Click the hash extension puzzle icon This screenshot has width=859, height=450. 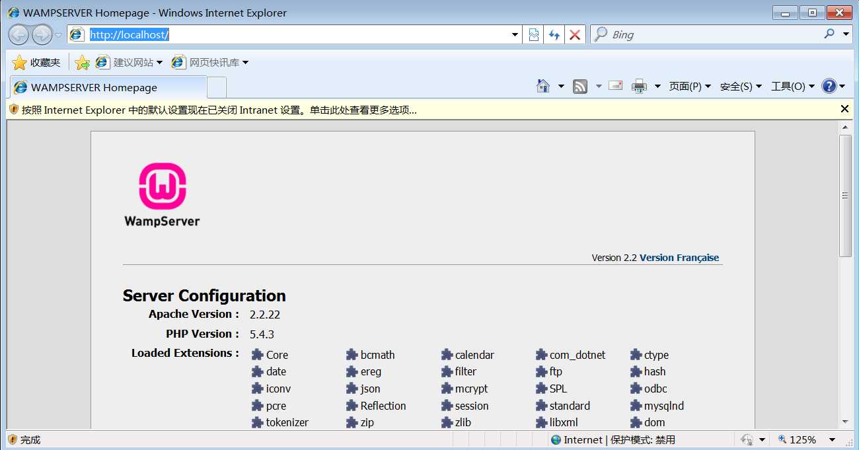[636, 371]
